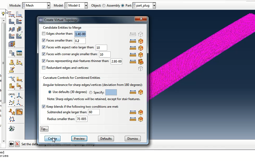This screenshot has height=161, width=255.
Task: Click the cube icon beside Radius smaller than
Action: pos(141,119)
